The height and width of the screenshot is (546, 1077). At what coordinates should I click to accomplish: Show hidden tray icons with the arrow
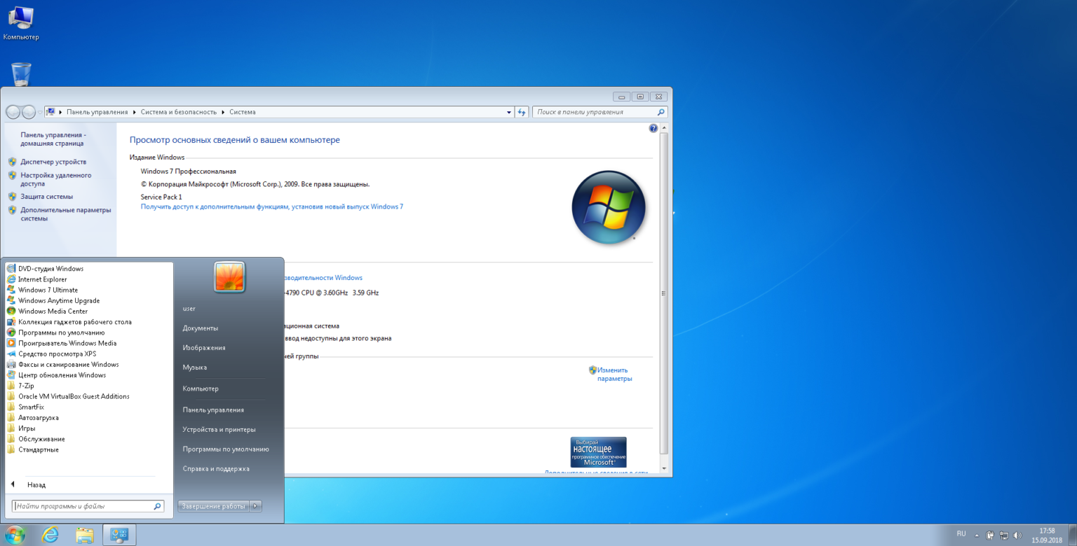click(976, 535)
